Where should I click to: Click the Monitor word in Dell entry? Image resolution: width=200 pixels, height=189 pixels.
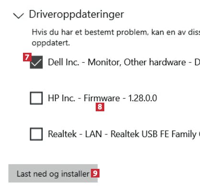pos(104,62)
